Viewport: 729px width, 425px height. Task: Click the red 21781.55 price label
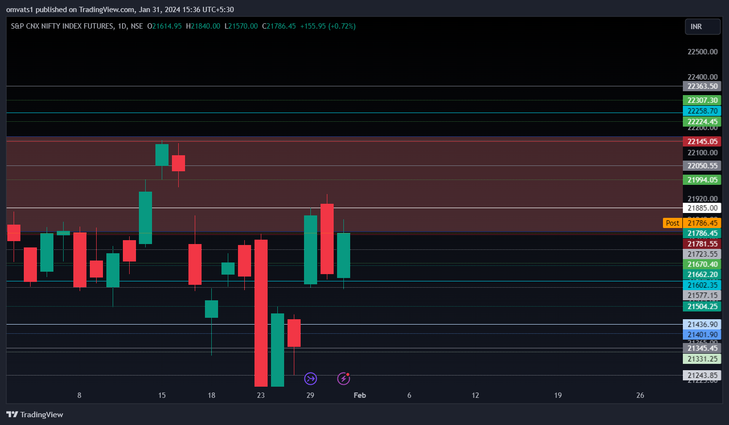point(702,244)
